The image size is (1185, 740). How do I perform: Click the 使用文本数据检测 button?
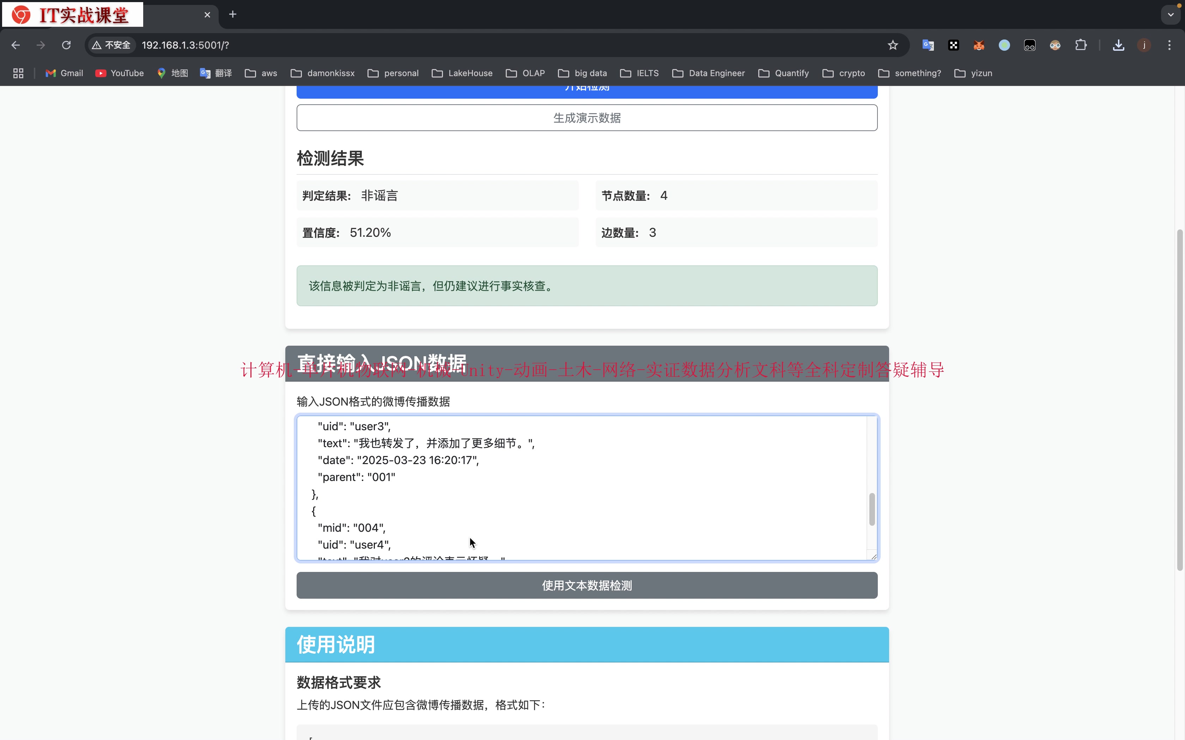click(x=587, y=585)
